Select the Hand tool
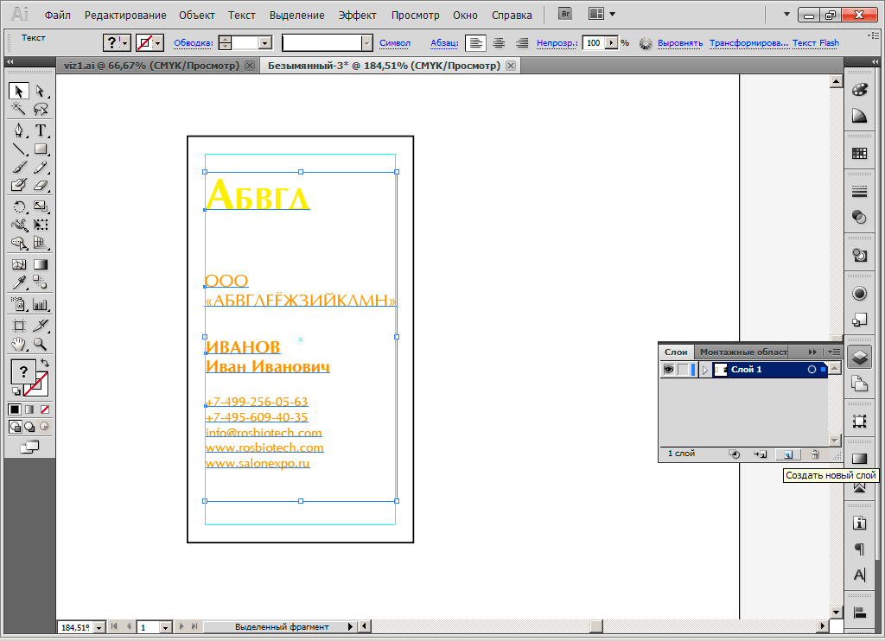885x641 pixels. click(19, 345)
